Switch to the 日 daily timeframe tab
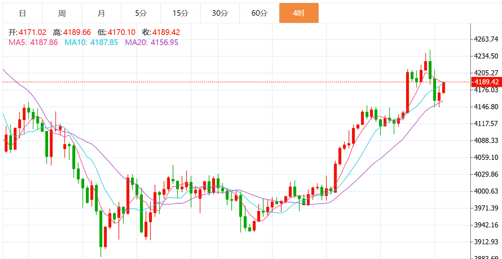The height and width of the screenshot is (259, 502). point(23,13)
